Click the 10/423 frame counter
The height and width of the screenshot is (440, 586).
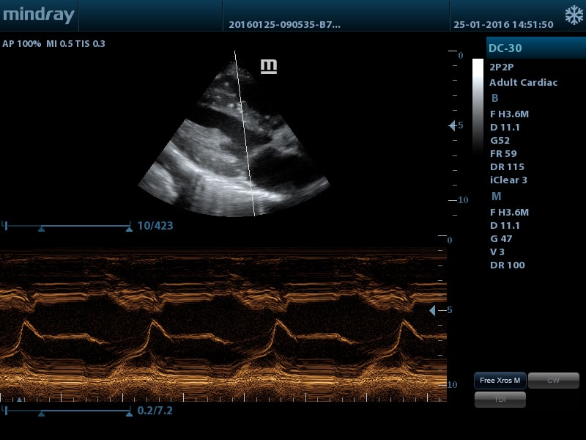point(155,226)
